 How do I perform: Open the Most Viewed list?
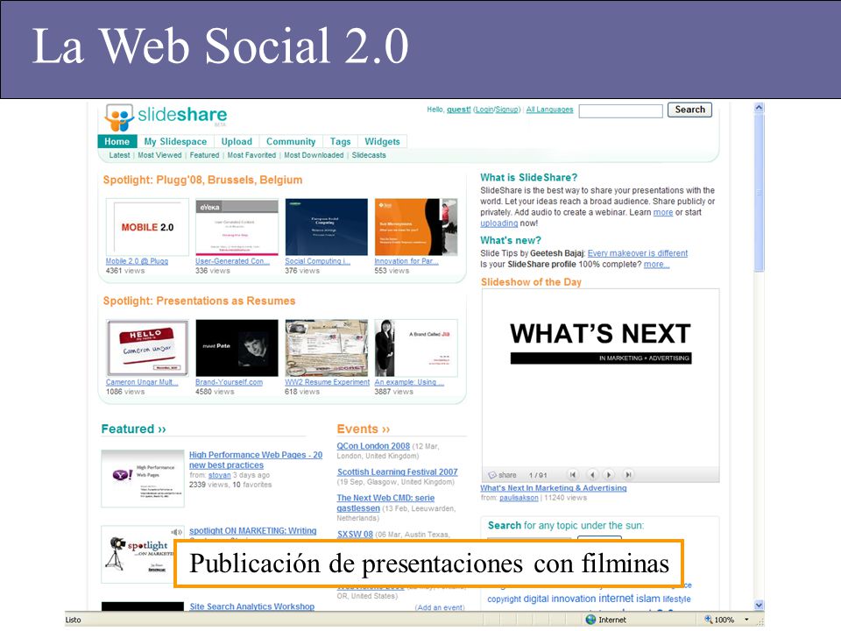coord(159,155)
